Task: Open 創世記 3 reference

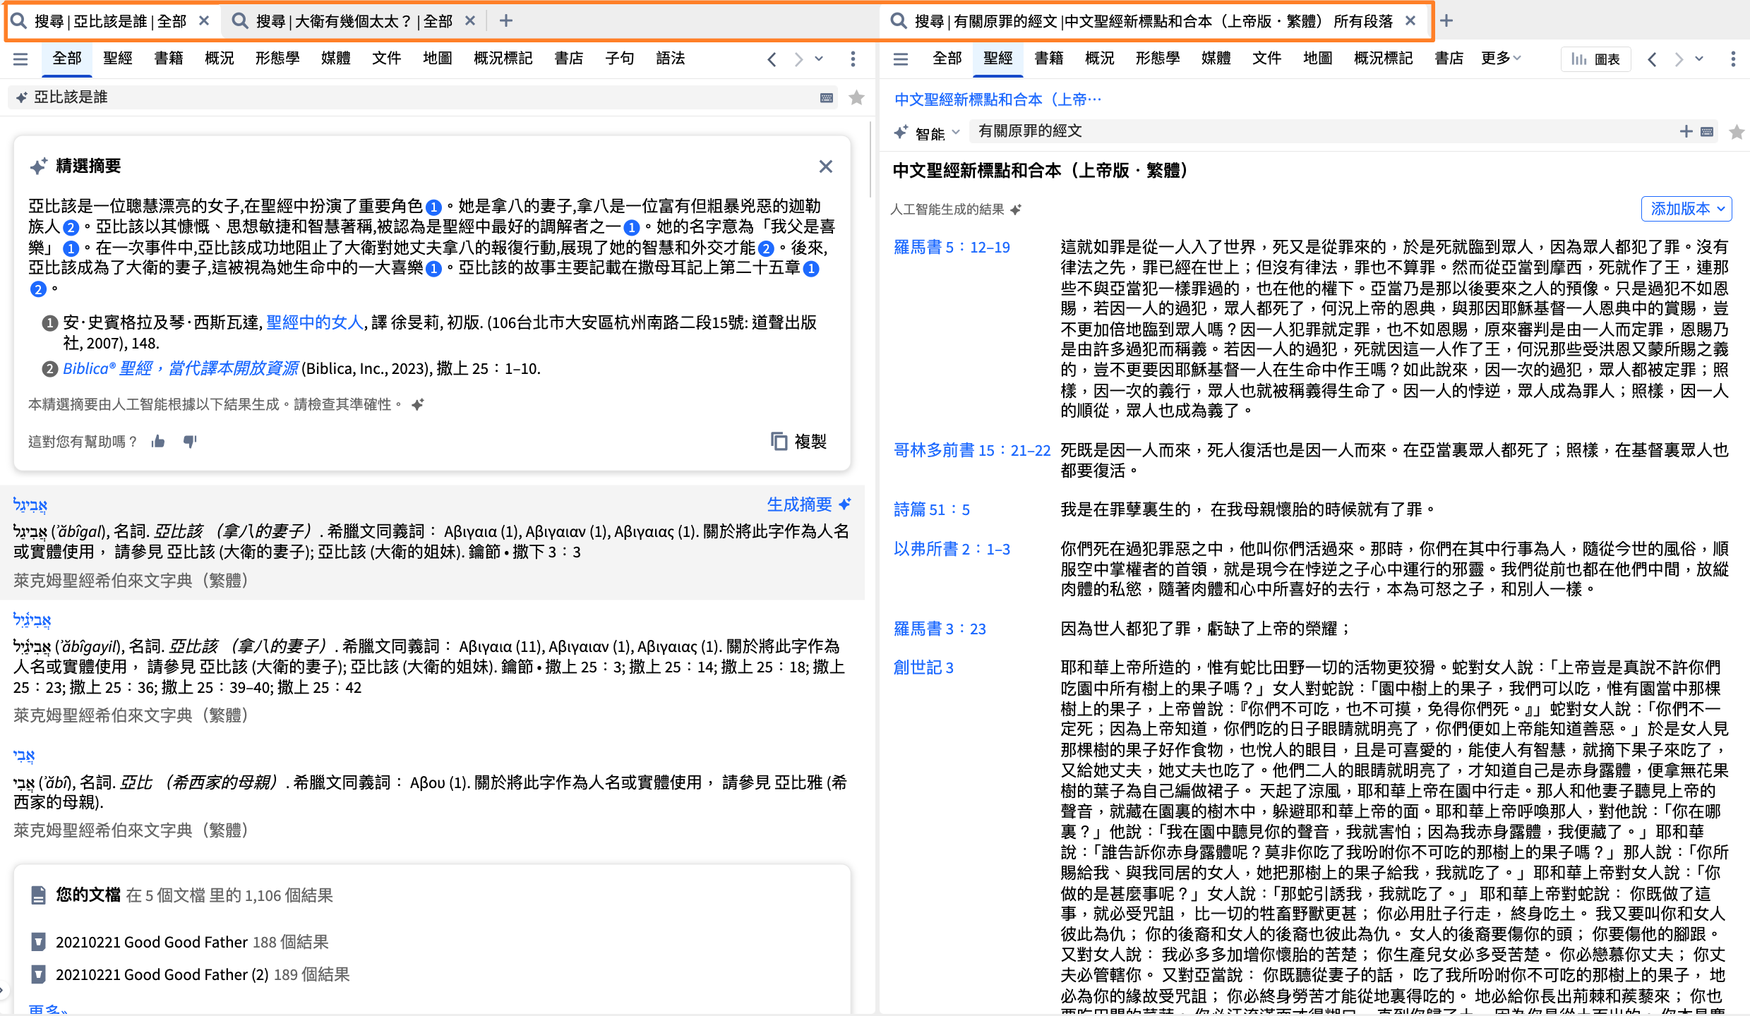Action: [x=923, y=667]
